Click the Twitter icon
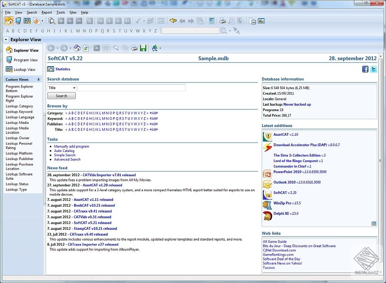 (x=374, y=69)
